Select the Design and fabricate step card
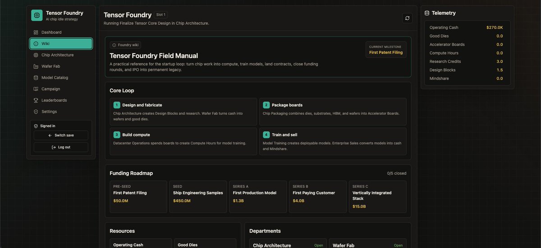The image size is (541, 248). coord(183,112)
